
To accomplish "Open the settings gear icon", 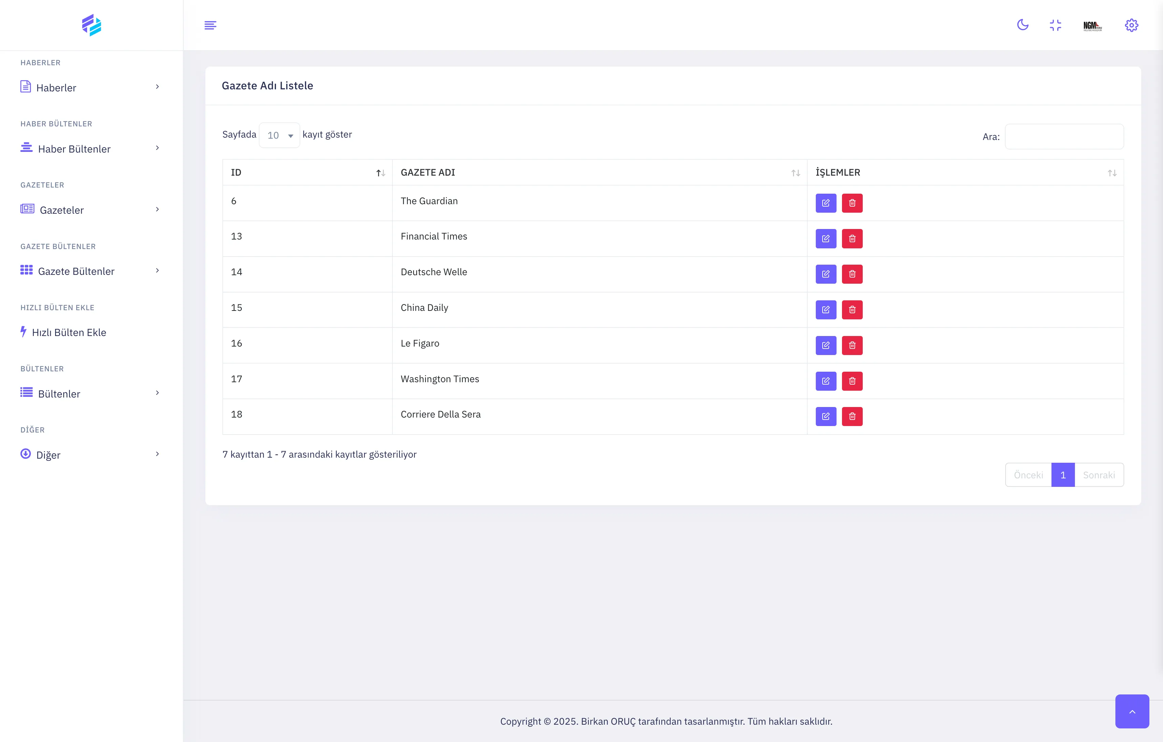I will point(1131,25).
